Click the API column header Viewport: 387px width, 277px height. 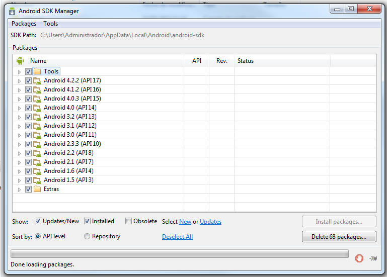tap(197, 61)
